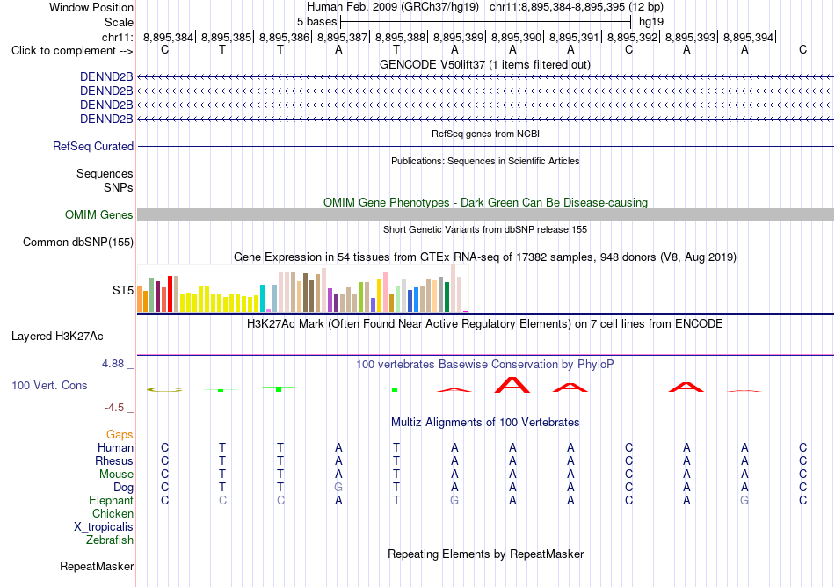This screenshot has height=587, width=835.
Task: Click the Zebrafish alignment row label
Action: (x=110, y=540)
